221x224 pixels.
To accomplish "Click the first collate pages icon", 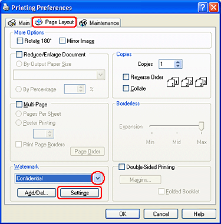I will click(173, 82).
